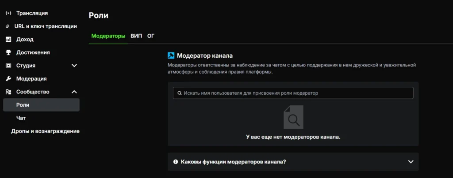This screenshot has width=453, height=178.
Task: Switch to the ВИП tab
Action: (136, 36)
